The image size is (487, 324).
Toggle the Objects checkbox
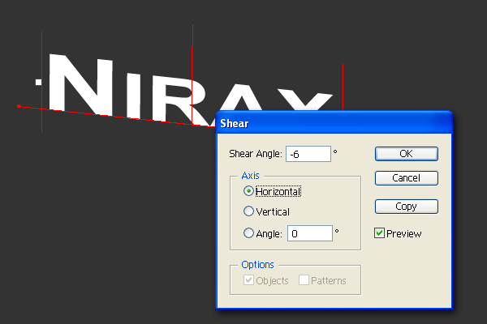click(x=248, y=280)
